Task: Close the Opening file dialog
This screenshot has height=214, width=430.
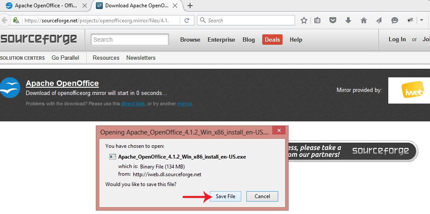Action: point(279,131)
